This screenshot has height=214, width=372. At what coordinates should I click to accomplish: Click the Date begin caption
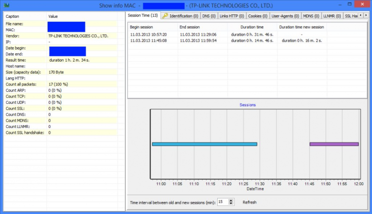tap(15, 48)
